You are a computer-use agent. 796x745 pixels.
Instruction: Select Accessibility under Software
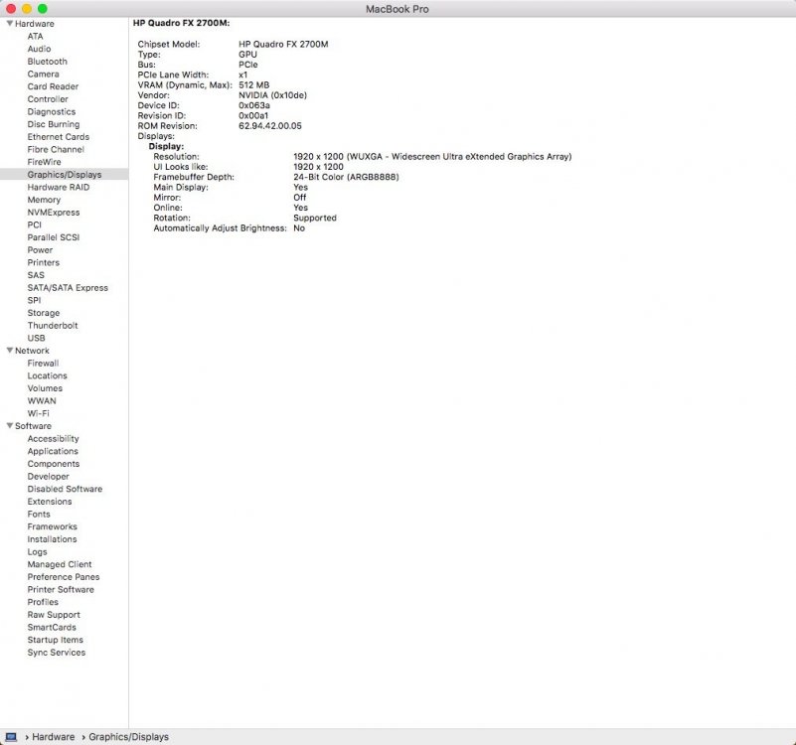pyautogui.click(x=54, y=438)
